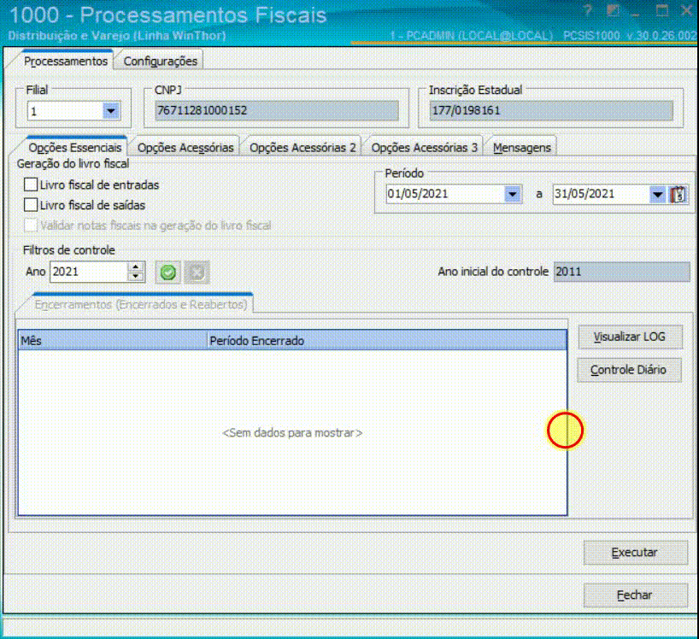Screen dimensions: 699x639
Task: Increase the Ano value with up arrow
Action: (x=135, y=267)
